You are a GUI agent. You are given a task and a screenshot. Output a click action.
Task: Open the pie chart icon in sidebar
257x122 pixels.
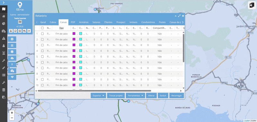pos(4,23)
